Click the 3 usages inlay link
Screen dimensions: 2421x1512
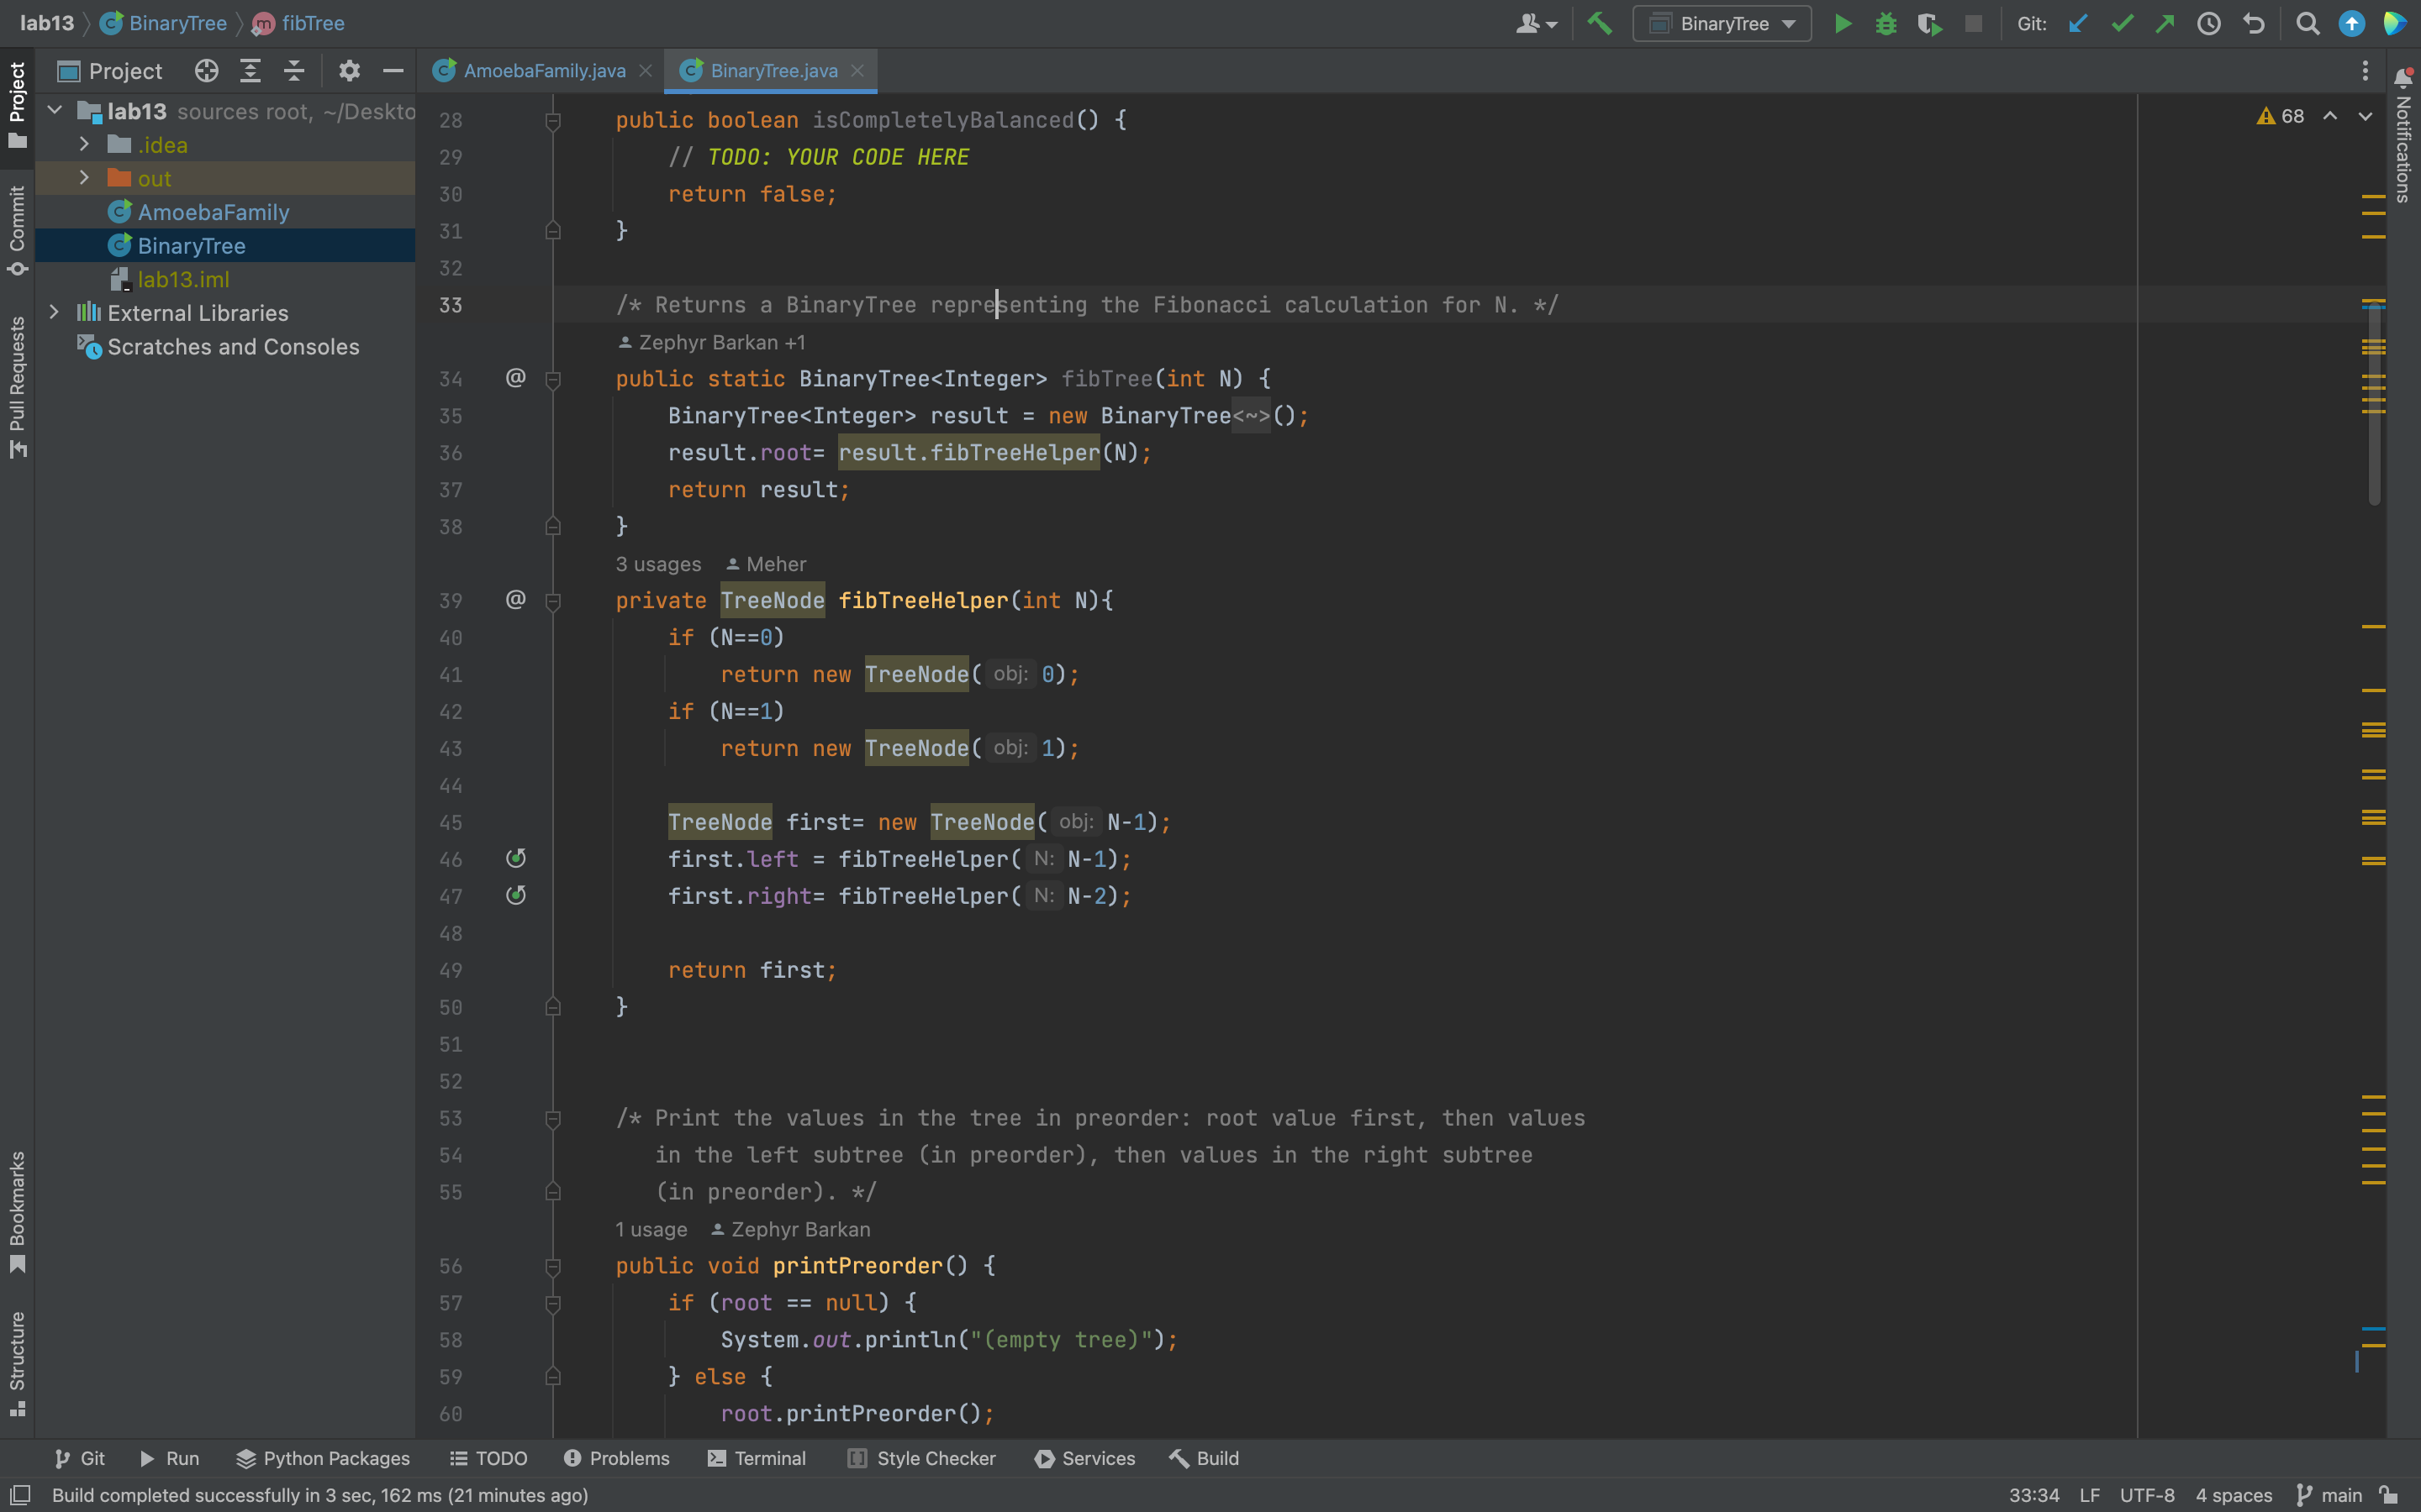pyautogui.click(x=657, y=564)
